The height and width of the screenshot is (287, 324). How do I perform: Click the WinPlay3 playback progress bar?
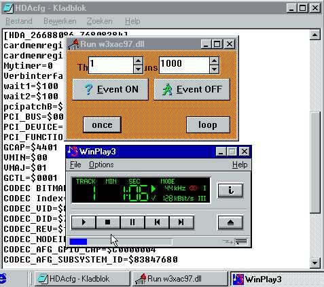(120, 241)
